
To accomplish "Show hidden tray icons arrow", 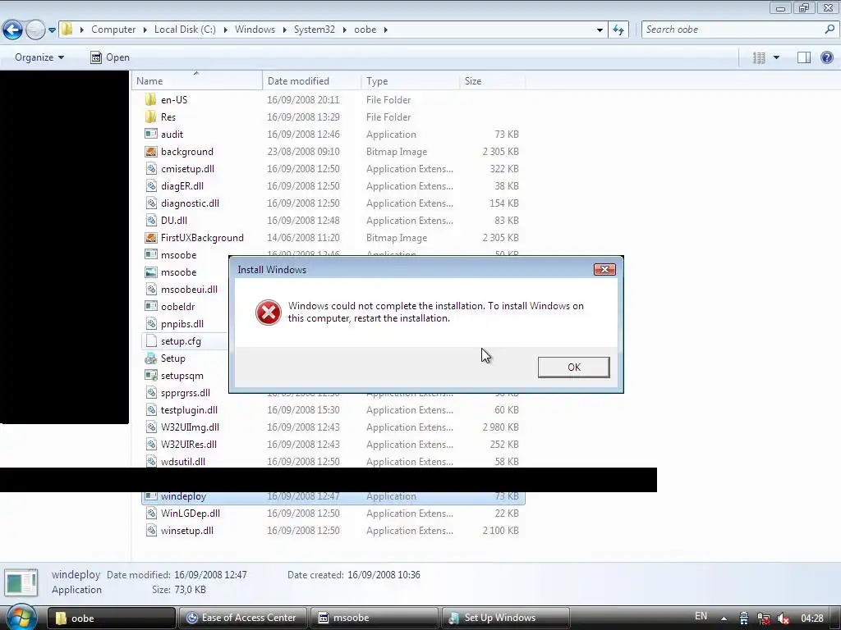I will coord(724,619).
